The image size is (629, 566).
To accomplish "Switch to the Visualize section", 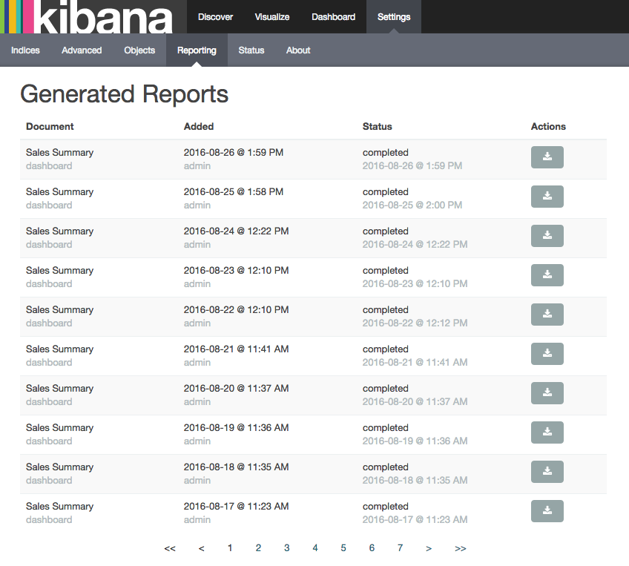I will (272, 17).
